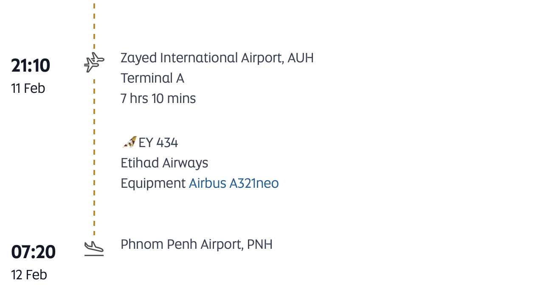This screenshot has height=295, width=546.
Task: Click the departing airplane icon
Action: tap(94, 63)
